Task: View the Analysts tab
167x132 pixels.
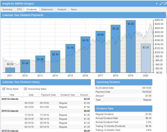Action: click(62, 9)
